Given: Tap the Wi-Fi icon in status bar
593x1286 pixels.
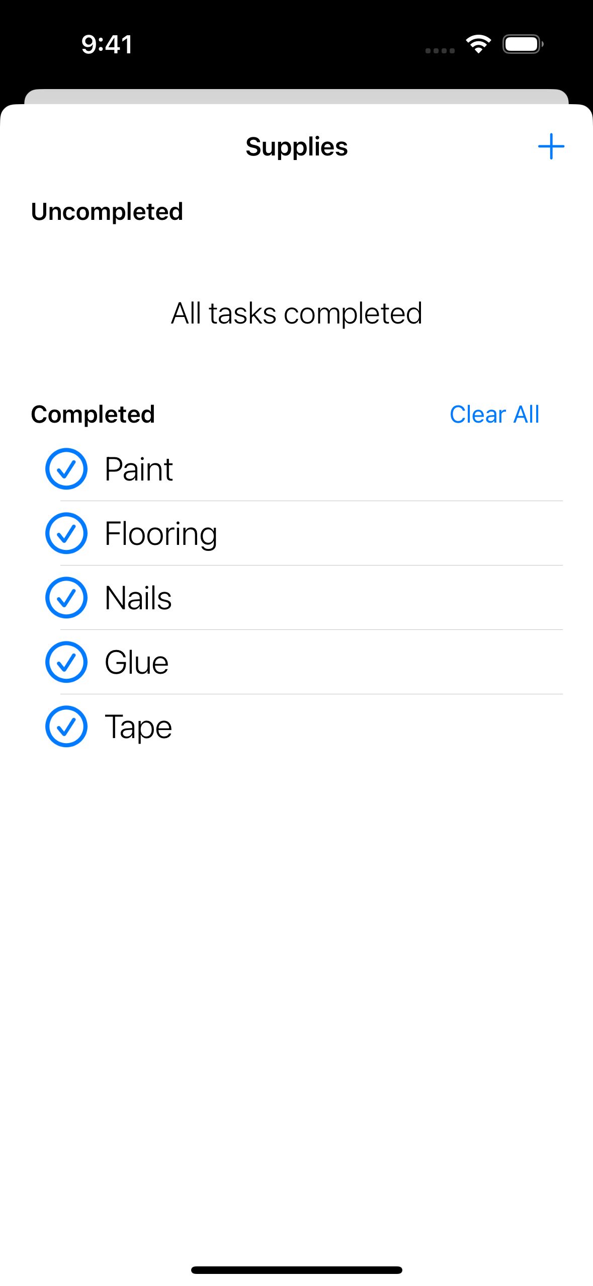Looking at the screenshot, I should click(x=478, y=44).
